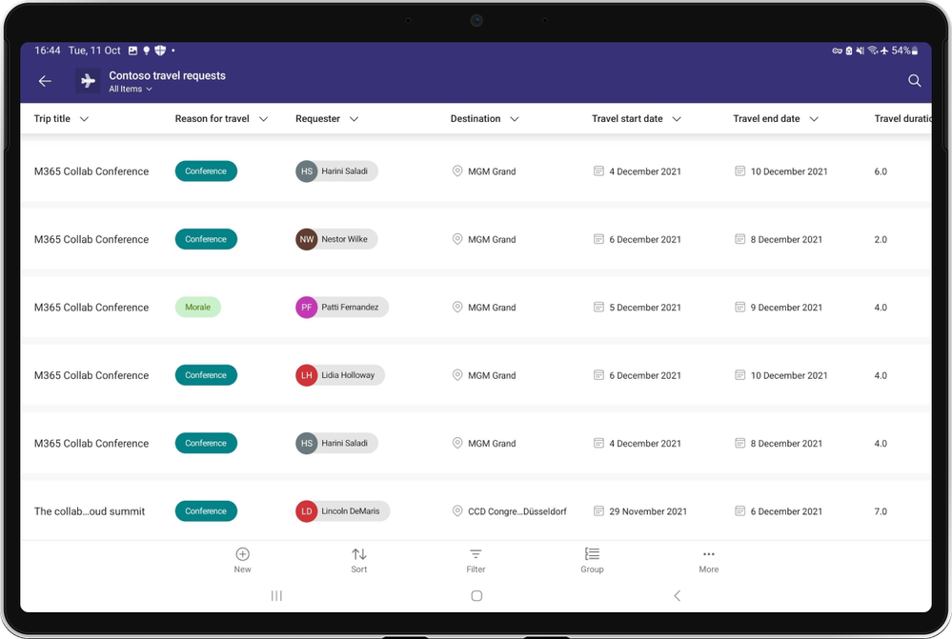952x639 pixels.
Task: Click the shield icon in status bar
Action: (x=160, y=50)
